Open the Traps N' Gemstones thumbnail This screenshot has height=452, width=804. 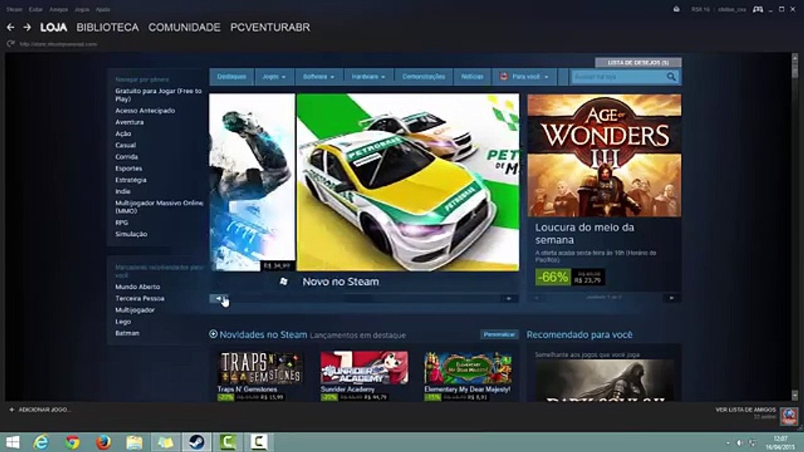pos(260,368)
